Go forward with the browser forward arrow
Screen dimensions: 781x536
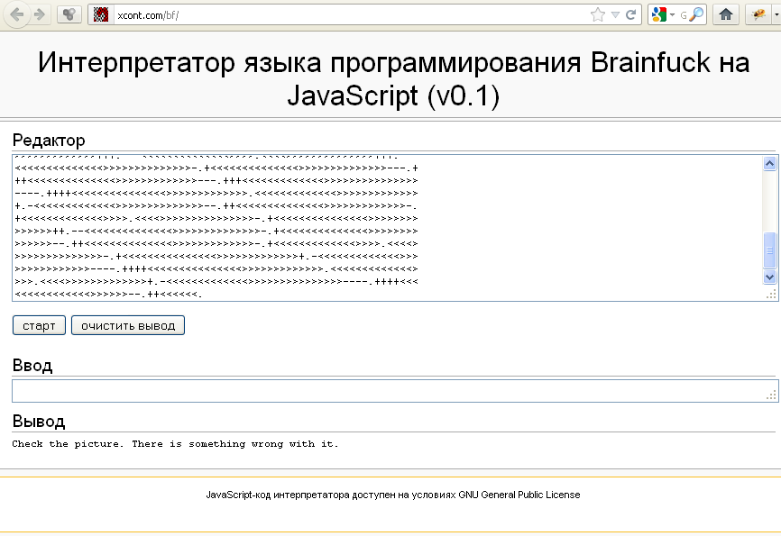(39, 14)
